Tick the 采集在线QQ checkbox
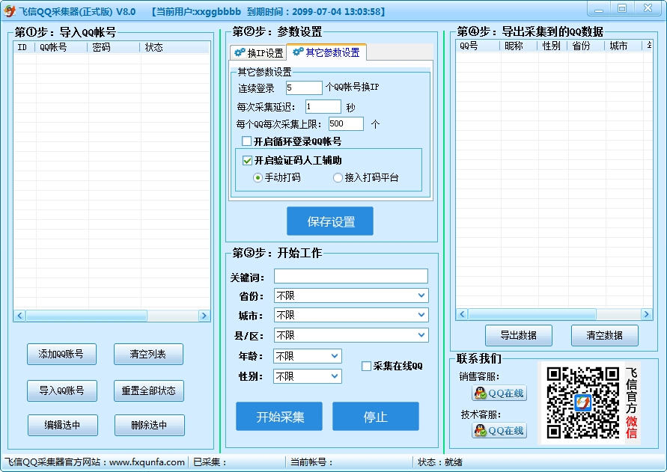This screenshot has width=667, height=472. [366, 366]
